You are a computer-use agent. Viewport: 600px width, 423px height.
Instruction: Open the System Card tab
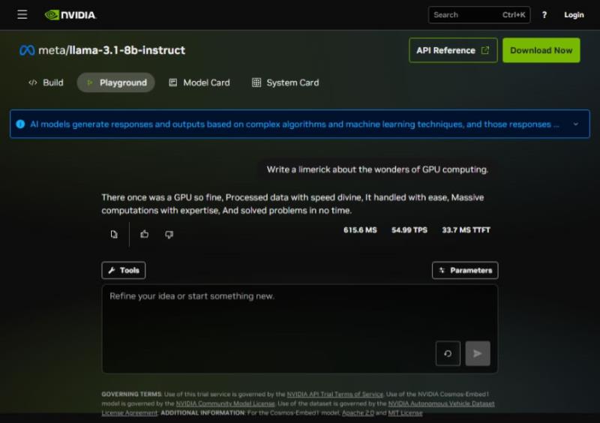[286, 82]
